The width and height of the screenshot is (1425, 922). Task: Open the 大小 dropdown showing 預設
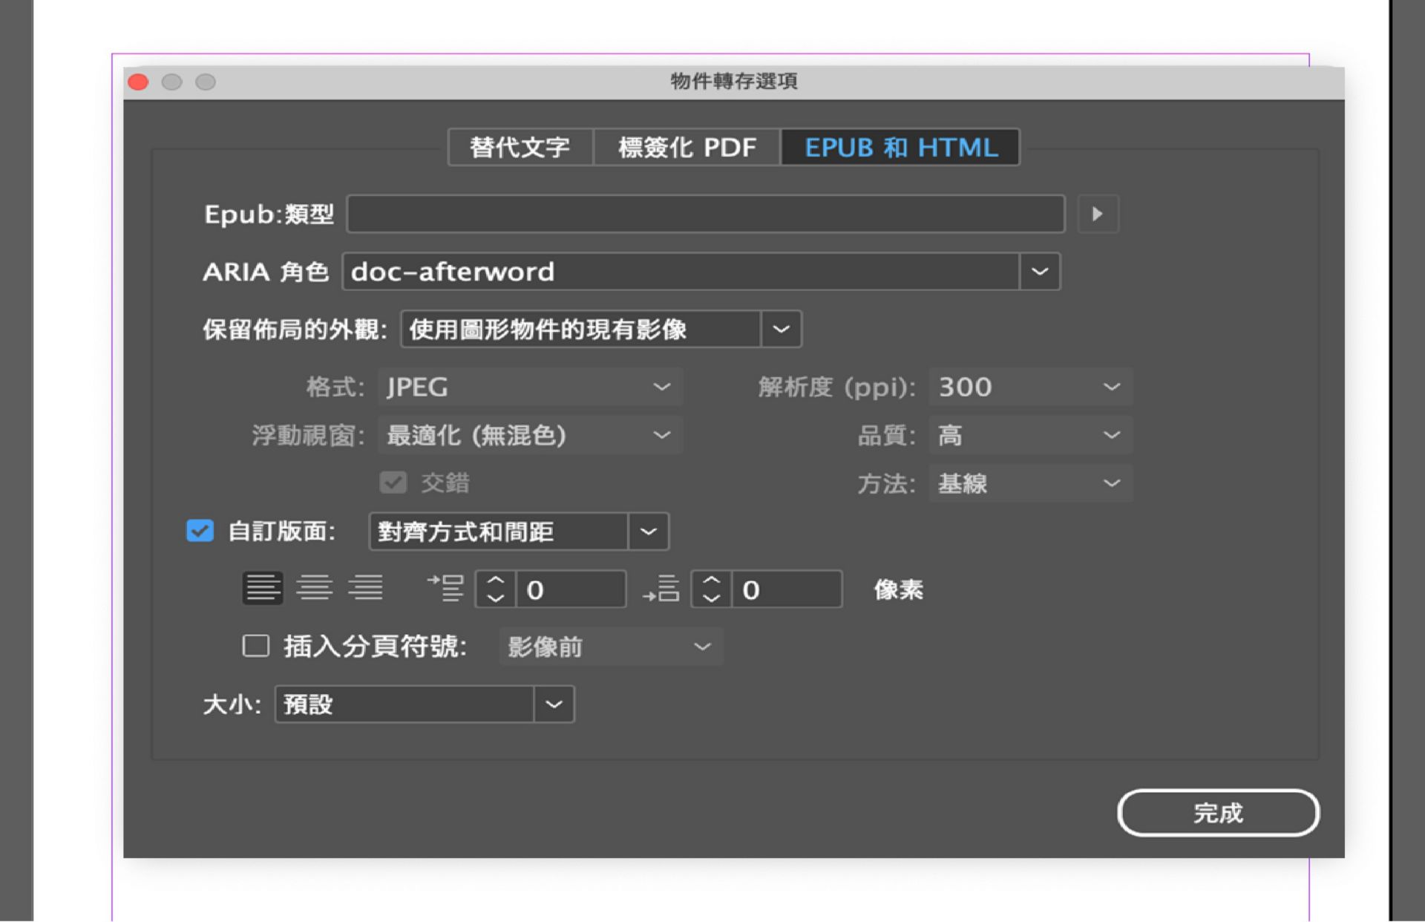[x=554, y=704]
